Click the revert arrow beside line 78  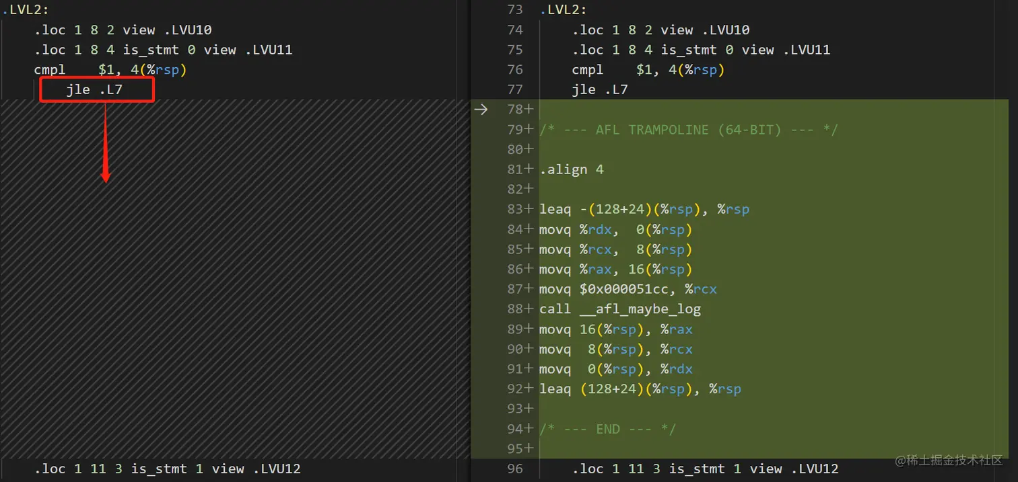[481, 110]
